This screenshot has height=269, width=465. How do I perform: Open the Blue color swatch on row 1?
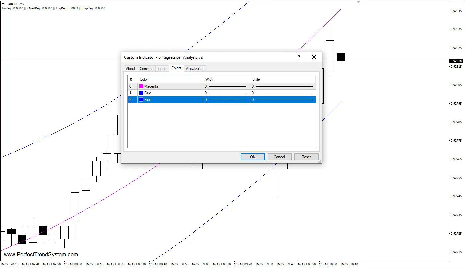(x=141, y=93)
